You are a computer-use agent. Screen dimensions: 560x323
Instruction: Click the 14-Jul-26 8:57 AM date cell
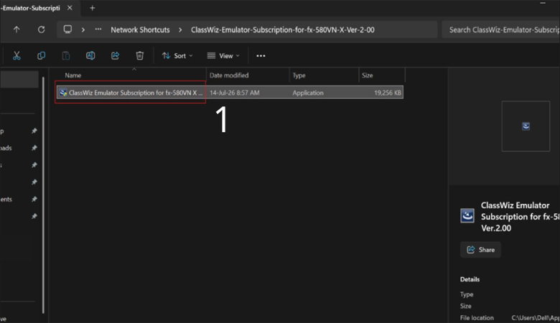(235, 93)
